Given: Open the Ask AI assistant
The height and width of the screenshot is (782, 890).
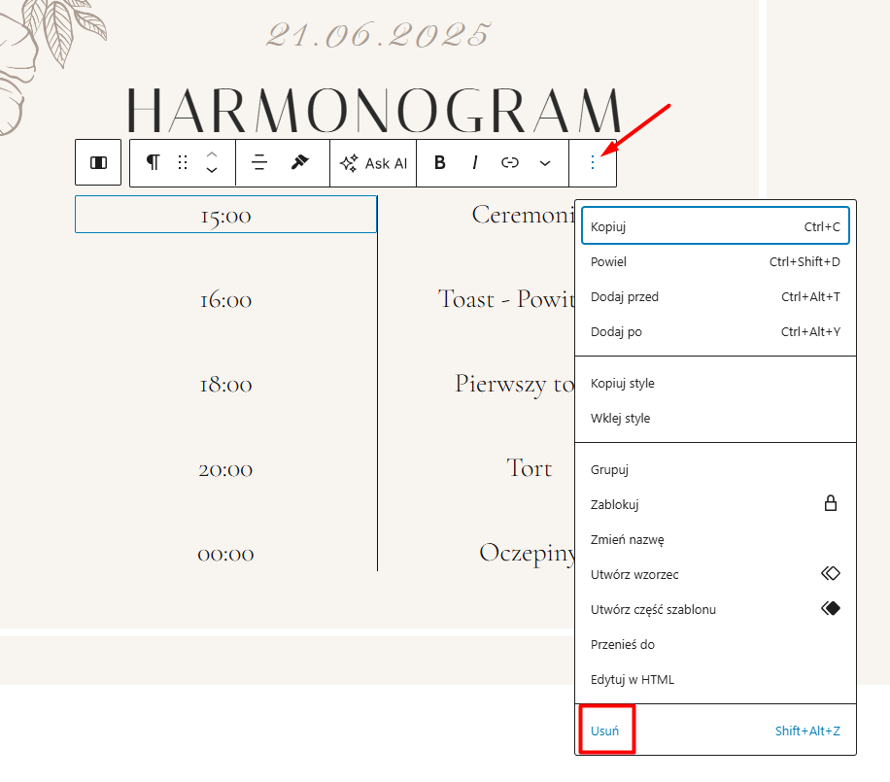Looking at the screenshot, I should coord(373,163).
